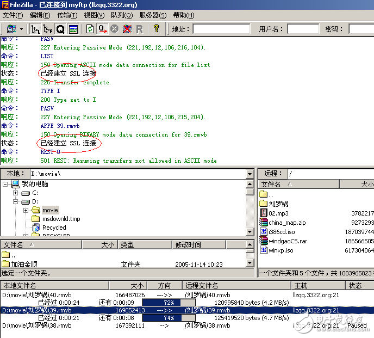Open the 视图(V) menu

click(94, 15)
